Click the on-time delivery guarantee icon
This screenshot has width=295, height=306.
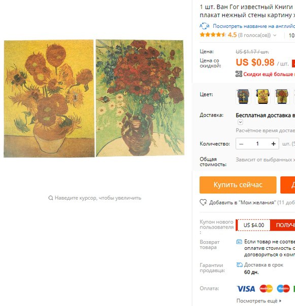pyautogui.click(x=240, y=264)
